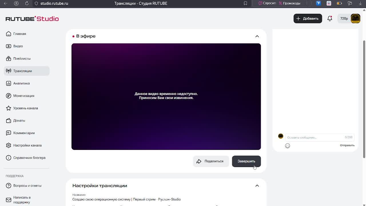Click the chat user avatar icon

tap(281, 136)
